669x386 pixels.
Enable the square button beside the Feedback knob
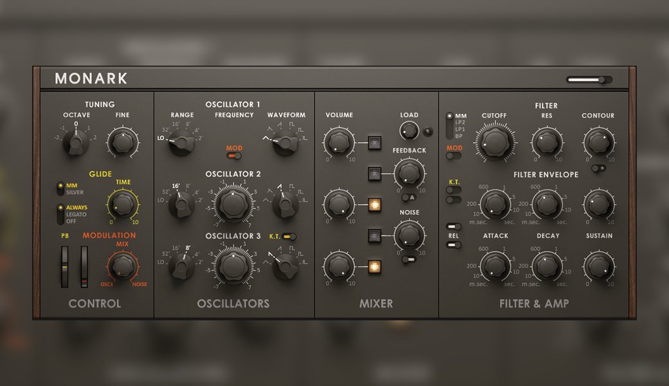(374, 173)
